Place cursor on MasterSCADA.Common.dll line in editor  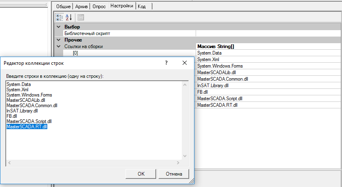32,106
